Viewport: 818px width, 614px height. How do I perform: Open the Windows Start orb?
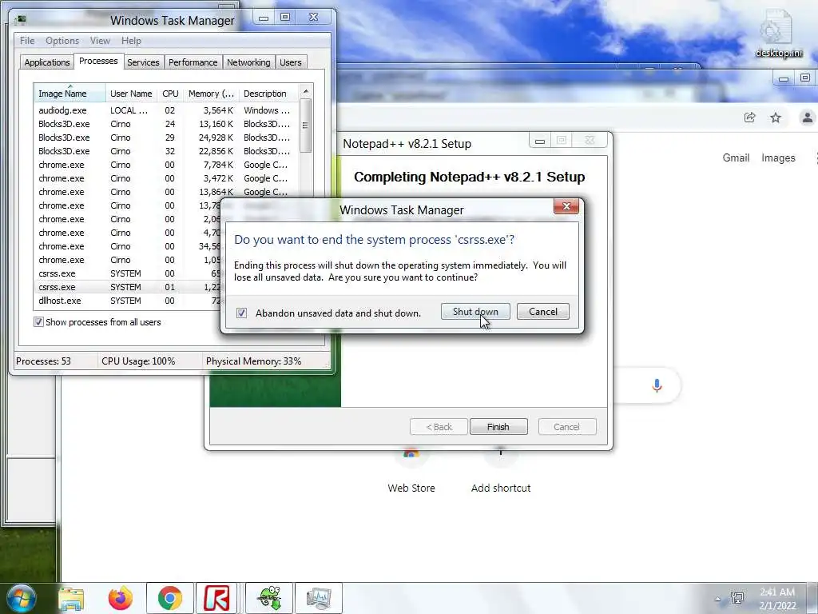pyautogui.click(x=21, y=598)
